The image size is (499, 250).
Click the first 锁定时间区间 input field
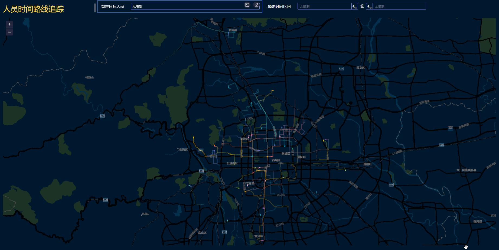[x=324, y=7]
